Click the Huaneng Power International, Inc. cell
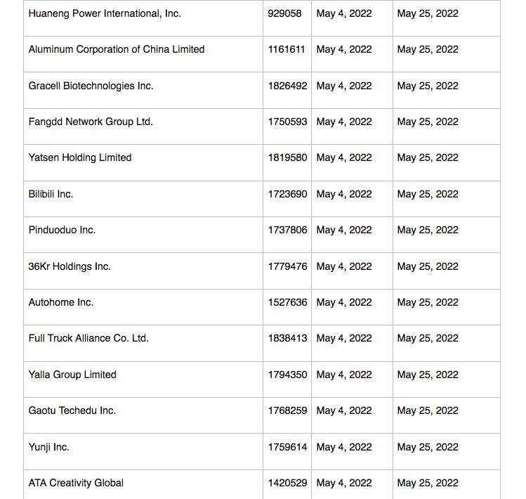Image resolution: width=526 pixels, height=499 pixels. (105, 13)
